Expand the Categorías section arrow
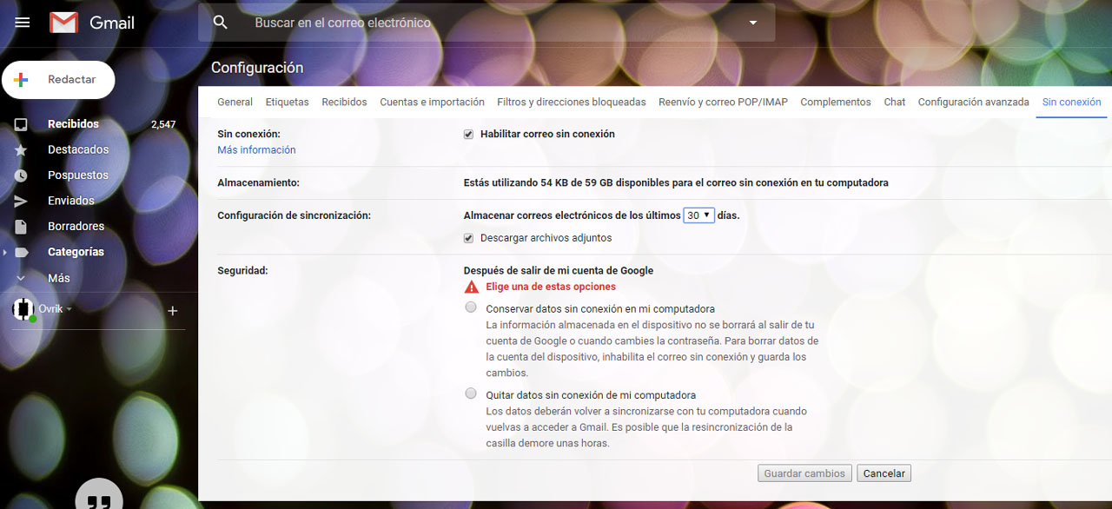This screenshot has height=509, width=1112. point(5,252)
